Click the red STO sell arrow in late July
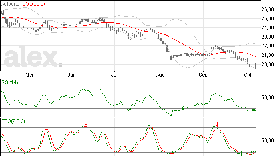This screenshot has width=280, height=157. (153, 127)
